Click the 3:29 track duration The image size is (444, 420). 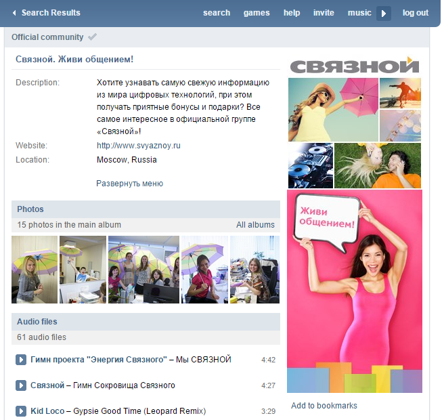(268, 411)
